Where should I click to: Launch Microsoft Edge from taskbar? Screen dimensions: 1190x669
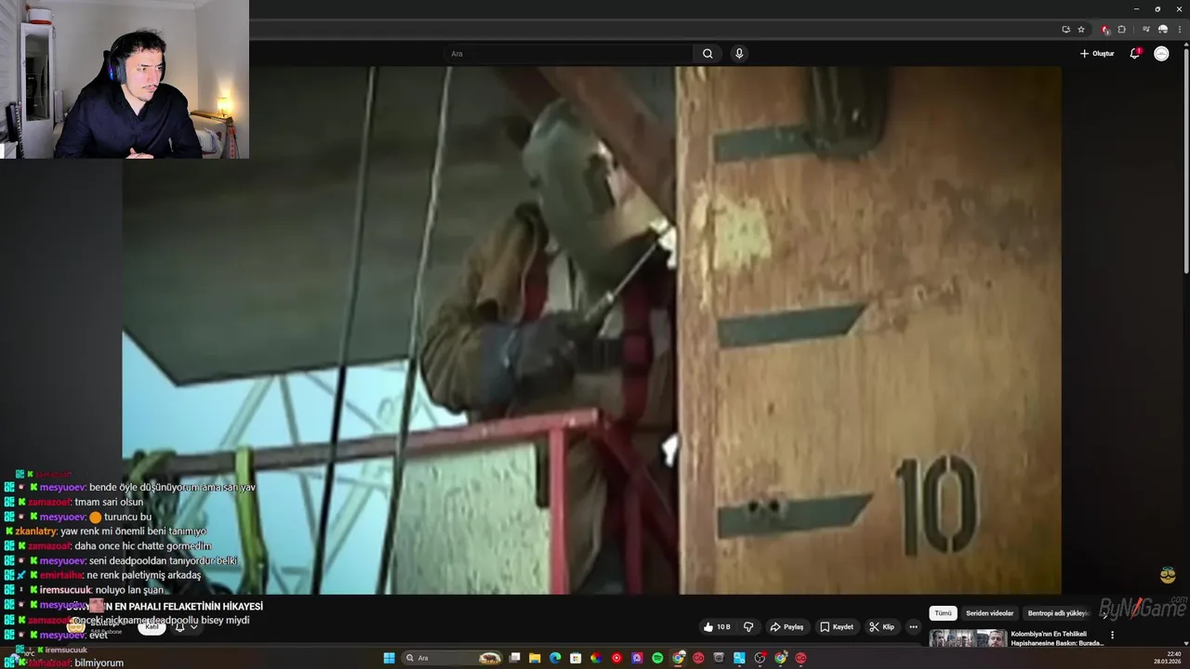555,658
